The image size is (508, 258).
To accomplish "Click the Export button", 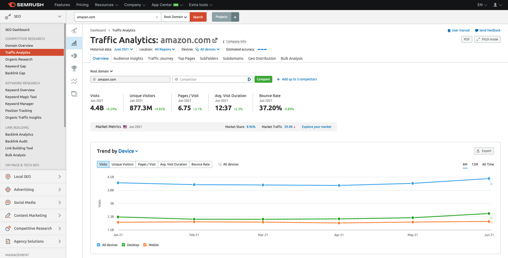I will [x=484, y=151].
